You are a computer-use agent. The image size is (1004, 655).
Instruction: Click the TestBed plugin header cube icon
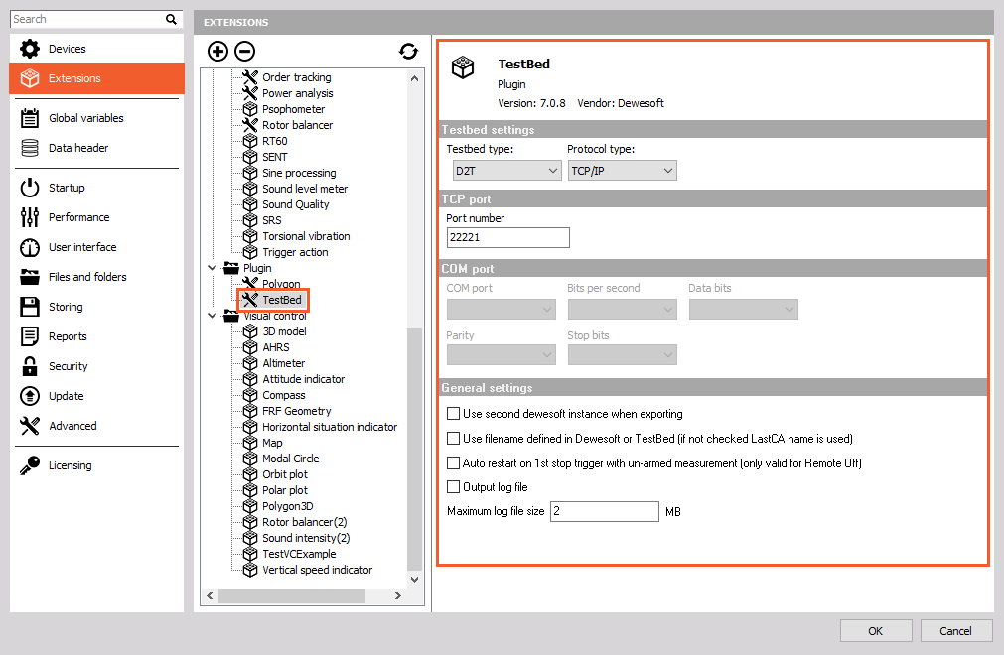pos(463,67)
